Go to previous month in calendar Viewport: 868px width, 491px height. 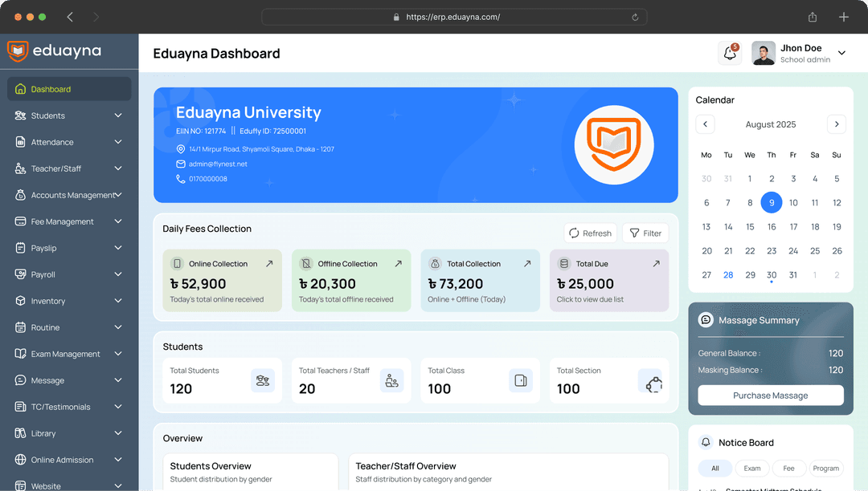705,124
